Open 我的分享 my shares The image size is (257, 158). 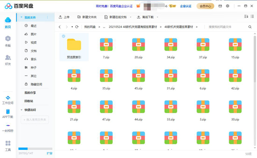click(30, 93)
